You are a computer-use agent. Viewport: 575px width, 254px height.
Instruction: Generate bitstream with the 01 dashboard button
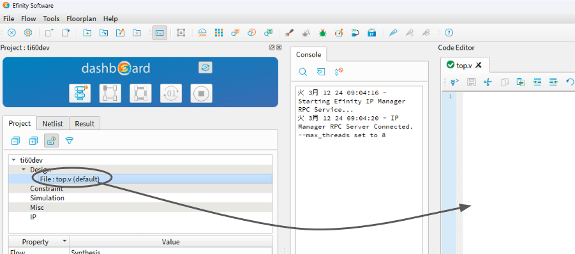(171, 93)
